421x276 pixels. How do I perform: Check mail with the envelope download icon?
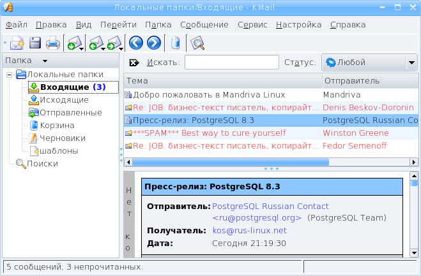(74, 43)
